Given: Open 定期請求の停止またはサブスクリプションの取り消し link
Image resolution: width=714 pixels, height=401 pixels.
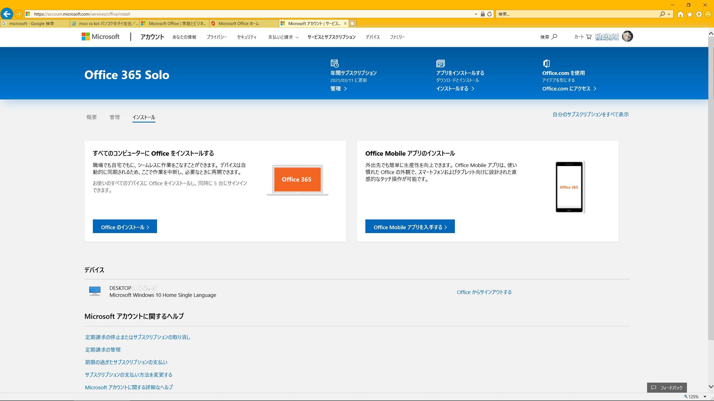Looking at the screenshot, I should pos(138,337).
